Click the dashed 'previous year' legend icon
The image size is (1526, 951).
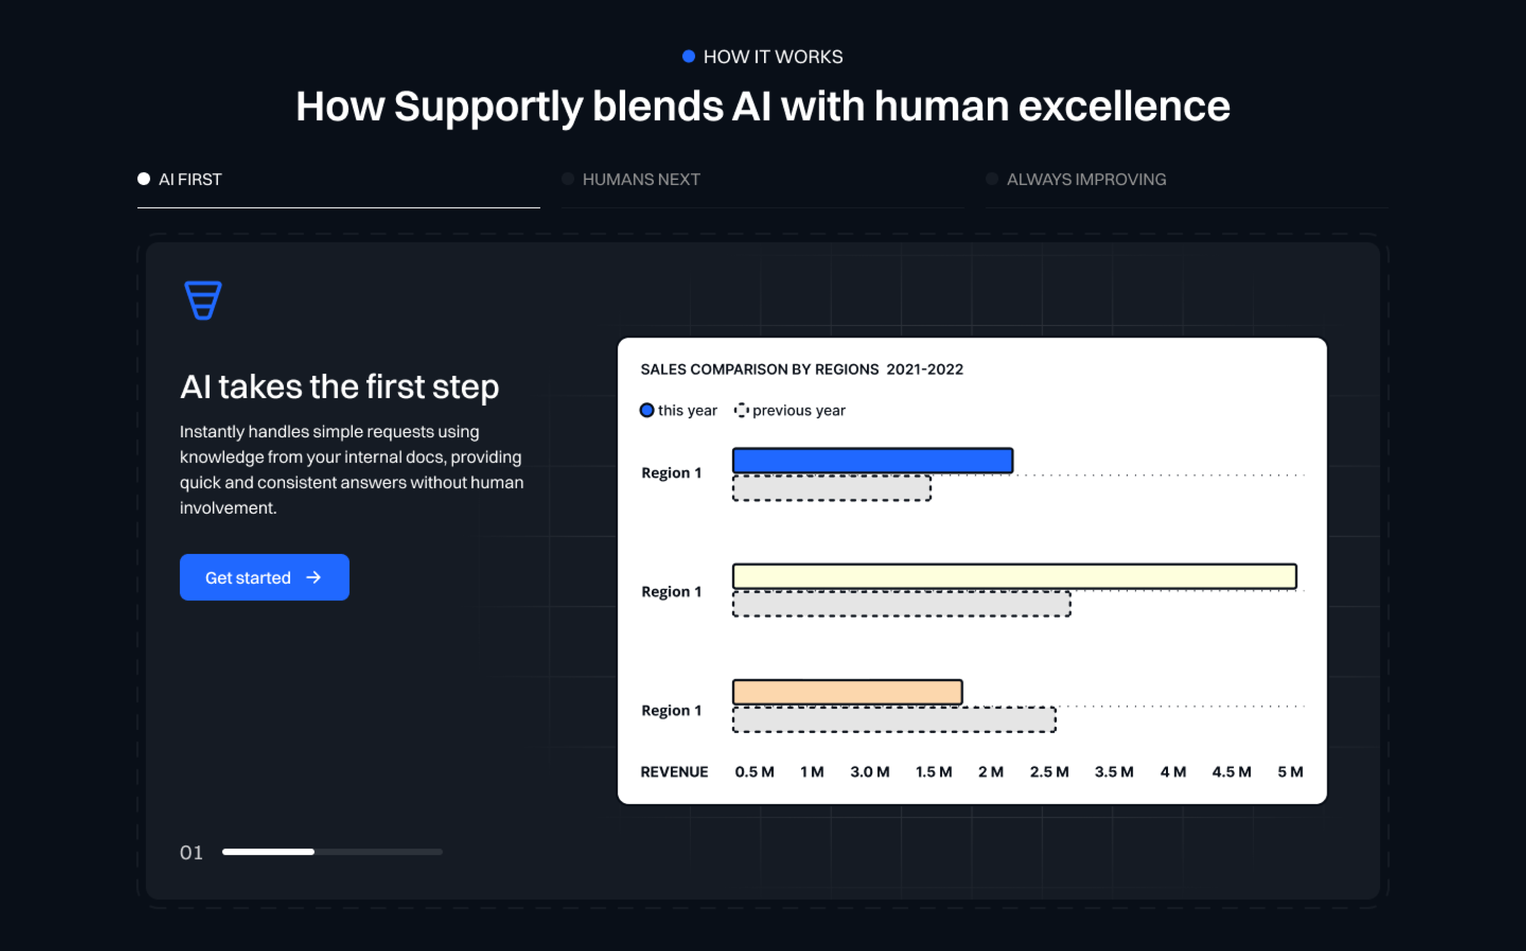point(742,410)
